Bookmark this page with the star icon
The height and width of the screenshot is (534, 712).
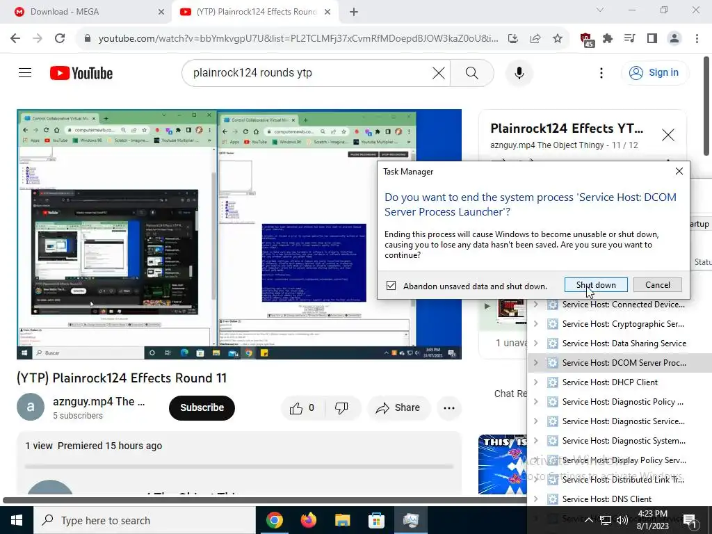[x=558, y=39]
